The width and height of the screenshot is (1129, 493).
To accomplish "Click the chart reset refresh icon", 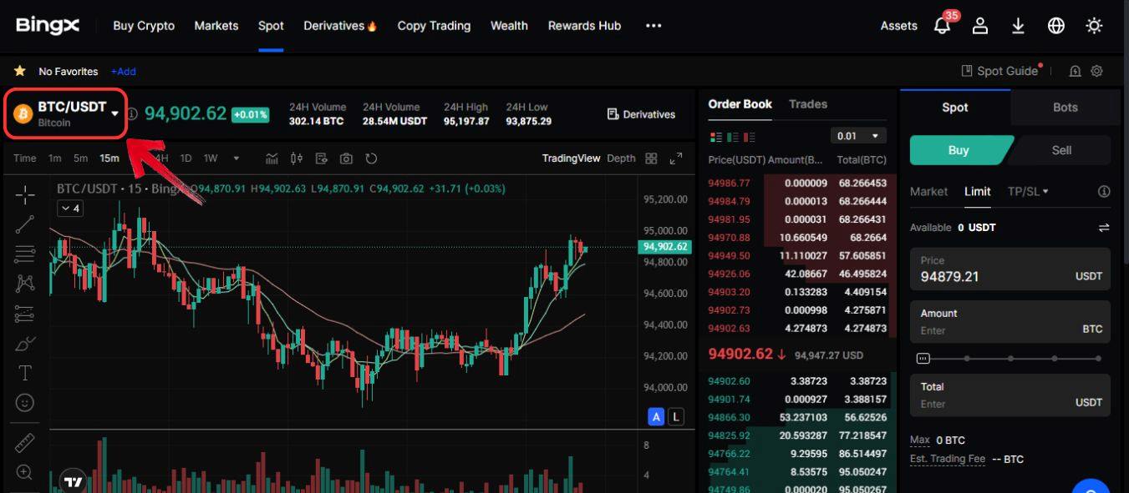I will pos(371,158).
